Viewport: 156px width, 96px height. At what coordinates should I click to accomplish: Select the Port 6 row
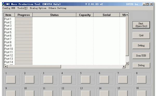pos(65,36)
